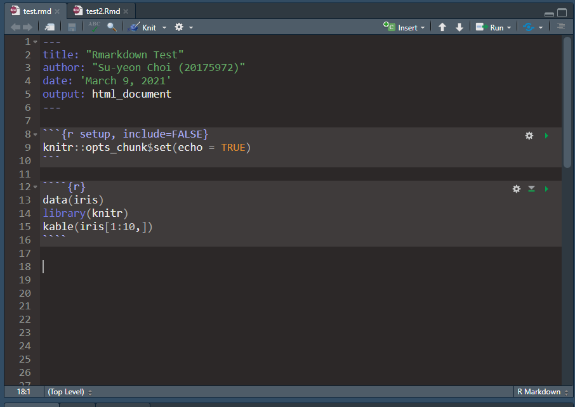The width and height of the screenshot is (575, 407).
Task: Expand the settings gear dropdown arrow
Action: pos(191,28)
